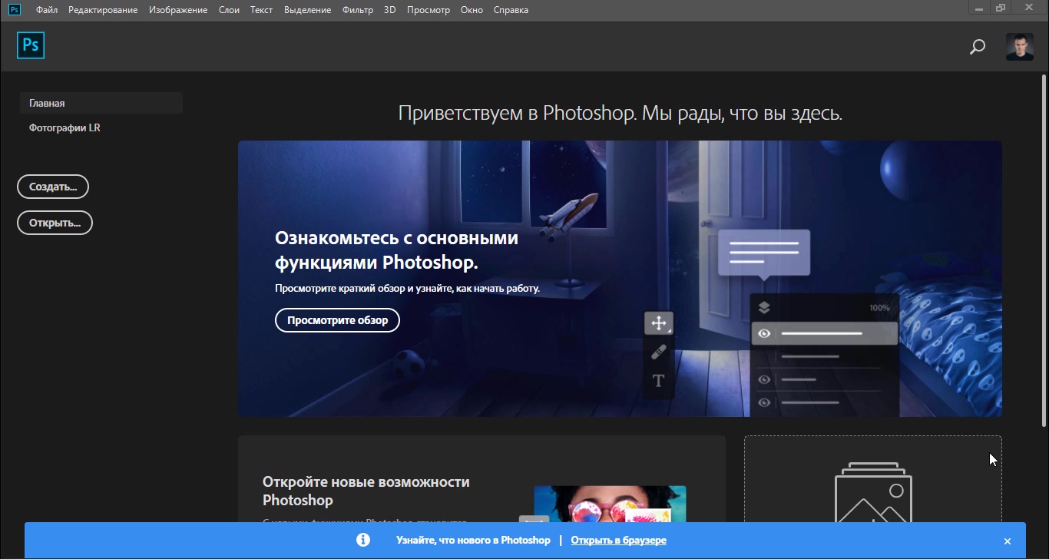Open search with the magnifier icon
Viewport: 1049px width, 559px height.
[x=977, y=47]
